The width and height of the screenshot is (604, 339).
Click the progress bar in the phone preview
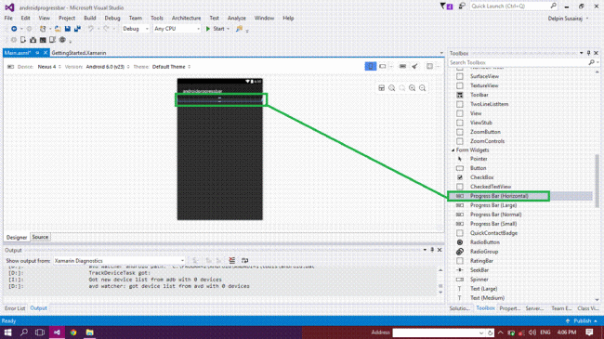[x=220, y=100]
